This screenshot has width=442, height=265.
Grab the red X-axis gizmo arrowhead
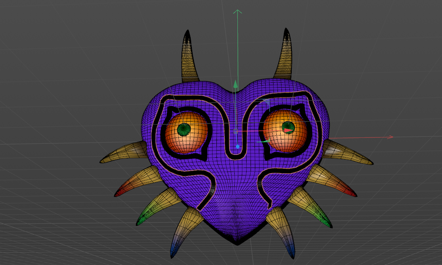(288, 130)
